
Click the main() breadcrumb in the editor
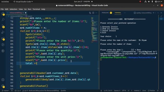(29, 16)
